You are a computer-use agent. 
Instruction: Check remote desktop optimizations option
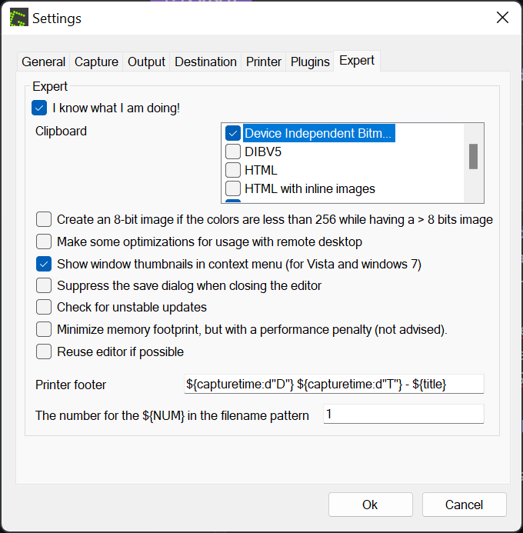click(44, 242)
